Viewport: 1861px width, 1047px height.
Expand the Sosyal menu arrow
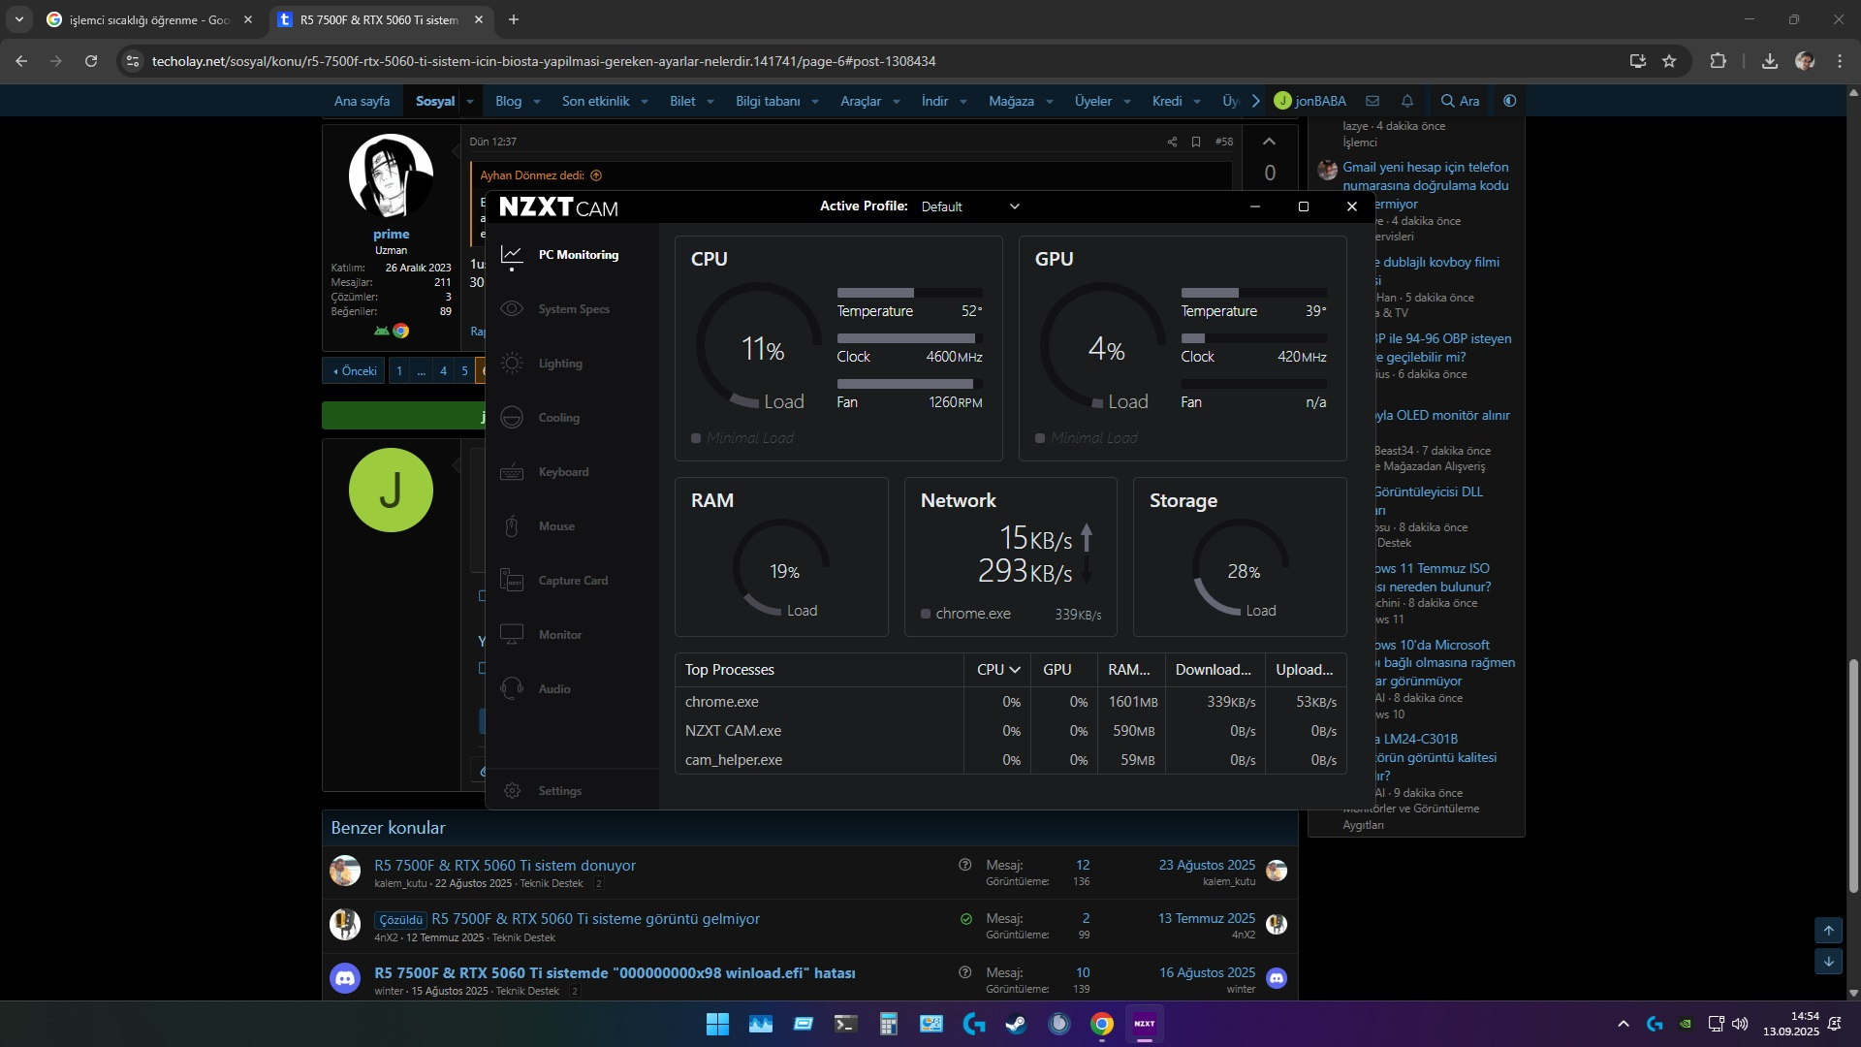(470, 101)
